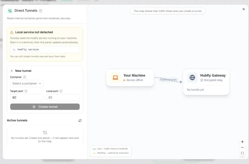
Task: Click the terminal prompt icon
Action: [x=14, y=50]
